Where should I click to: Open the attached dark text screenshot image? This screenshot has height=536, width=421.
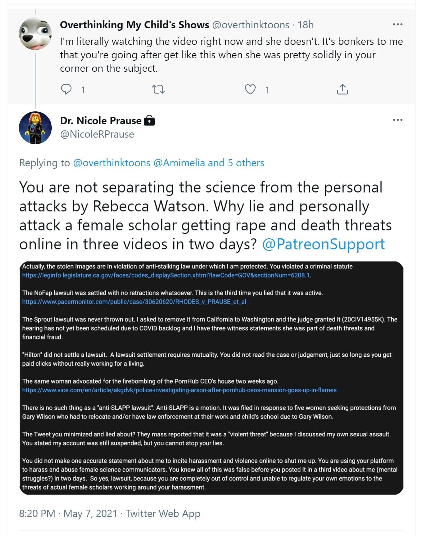211,378
